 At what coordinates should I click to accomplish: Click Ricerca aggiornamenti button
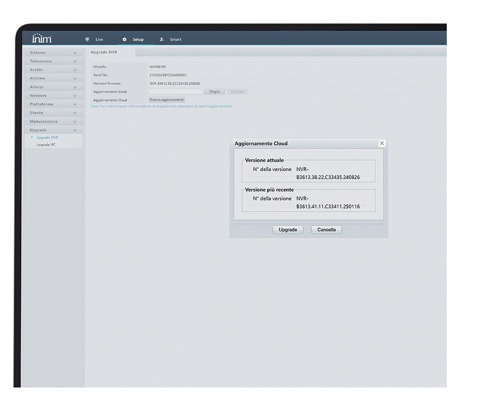pyautogui.click(x=166, y=100)
